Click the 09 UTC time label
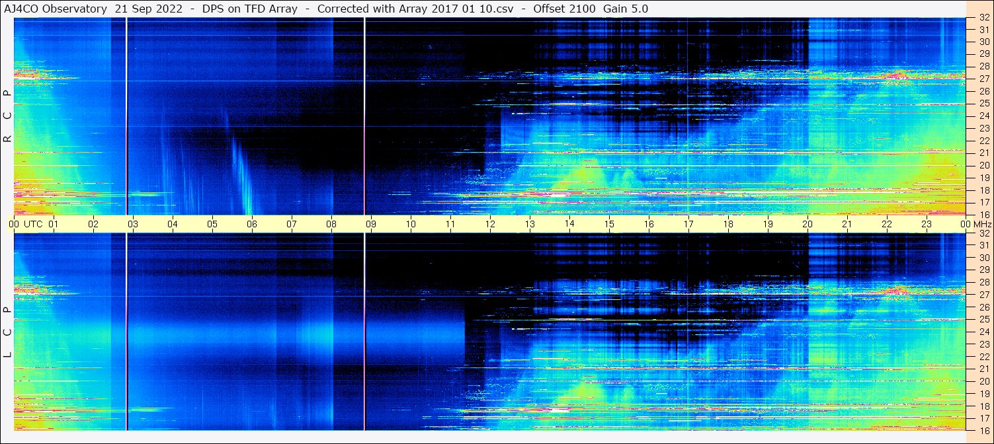This screenshot has width=994, height=444. click(371, 224)
